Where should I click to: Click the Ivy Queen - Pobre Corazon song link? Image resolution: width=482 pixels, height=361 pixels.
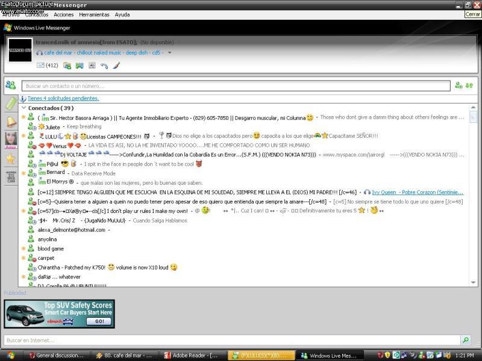pyautogui.click(x=418, y=193)
